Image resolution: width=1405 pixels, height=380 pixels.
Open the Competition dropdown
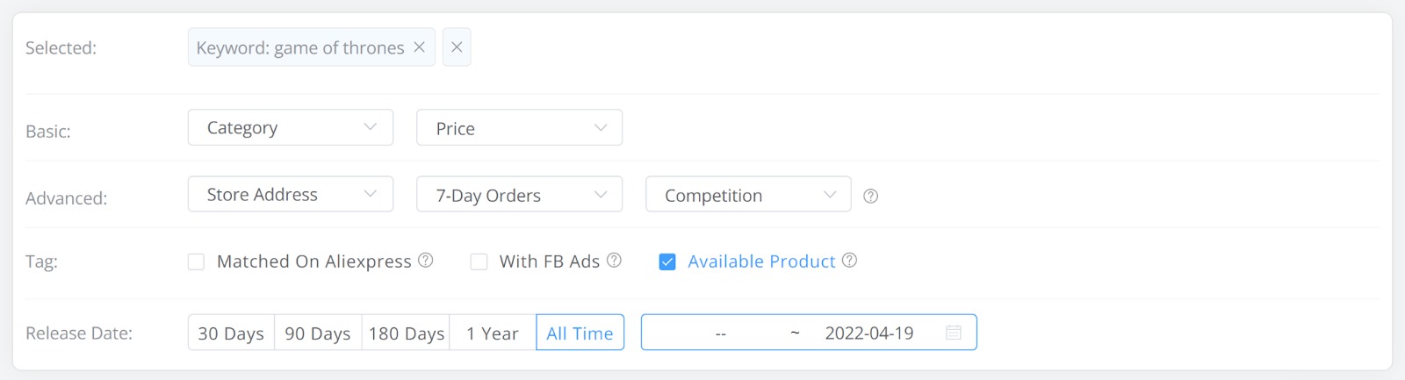[748, 195]
